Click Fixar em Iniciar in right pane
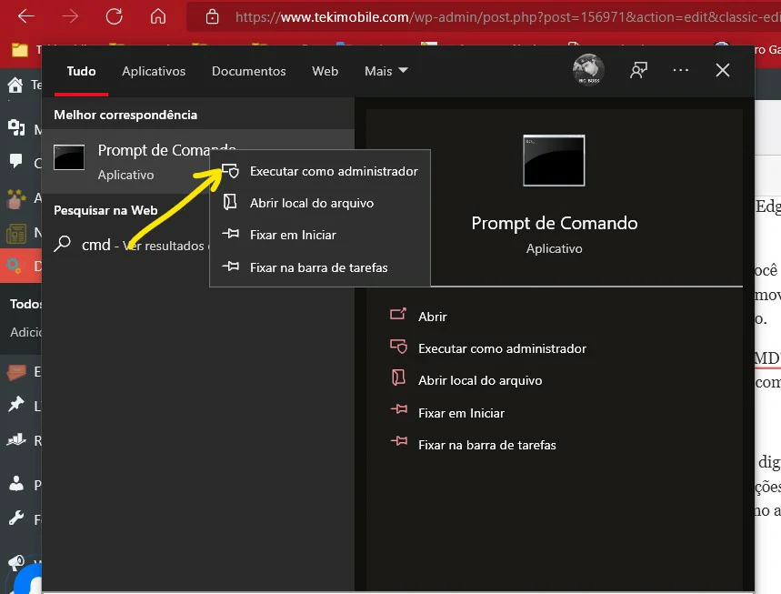The width and height of the screenshot is (781, 594). tap(461, 413)
